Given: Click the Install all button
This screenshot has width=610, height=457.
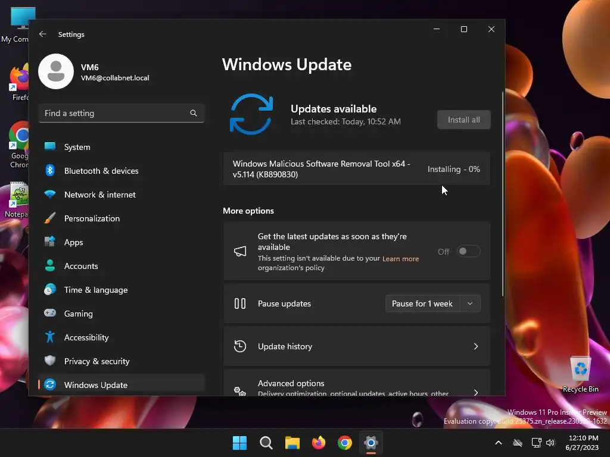Looking at the screenshot, I should pyautogui.click(x=463, y=120).
